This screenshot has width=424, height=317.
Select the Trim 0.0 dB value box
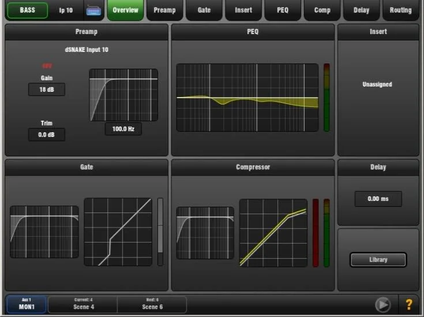pyautogui.click(x=47, y=135)
